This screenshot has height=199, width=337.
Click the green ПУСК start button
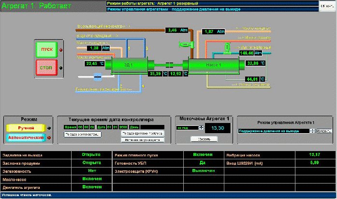(46, 49)
